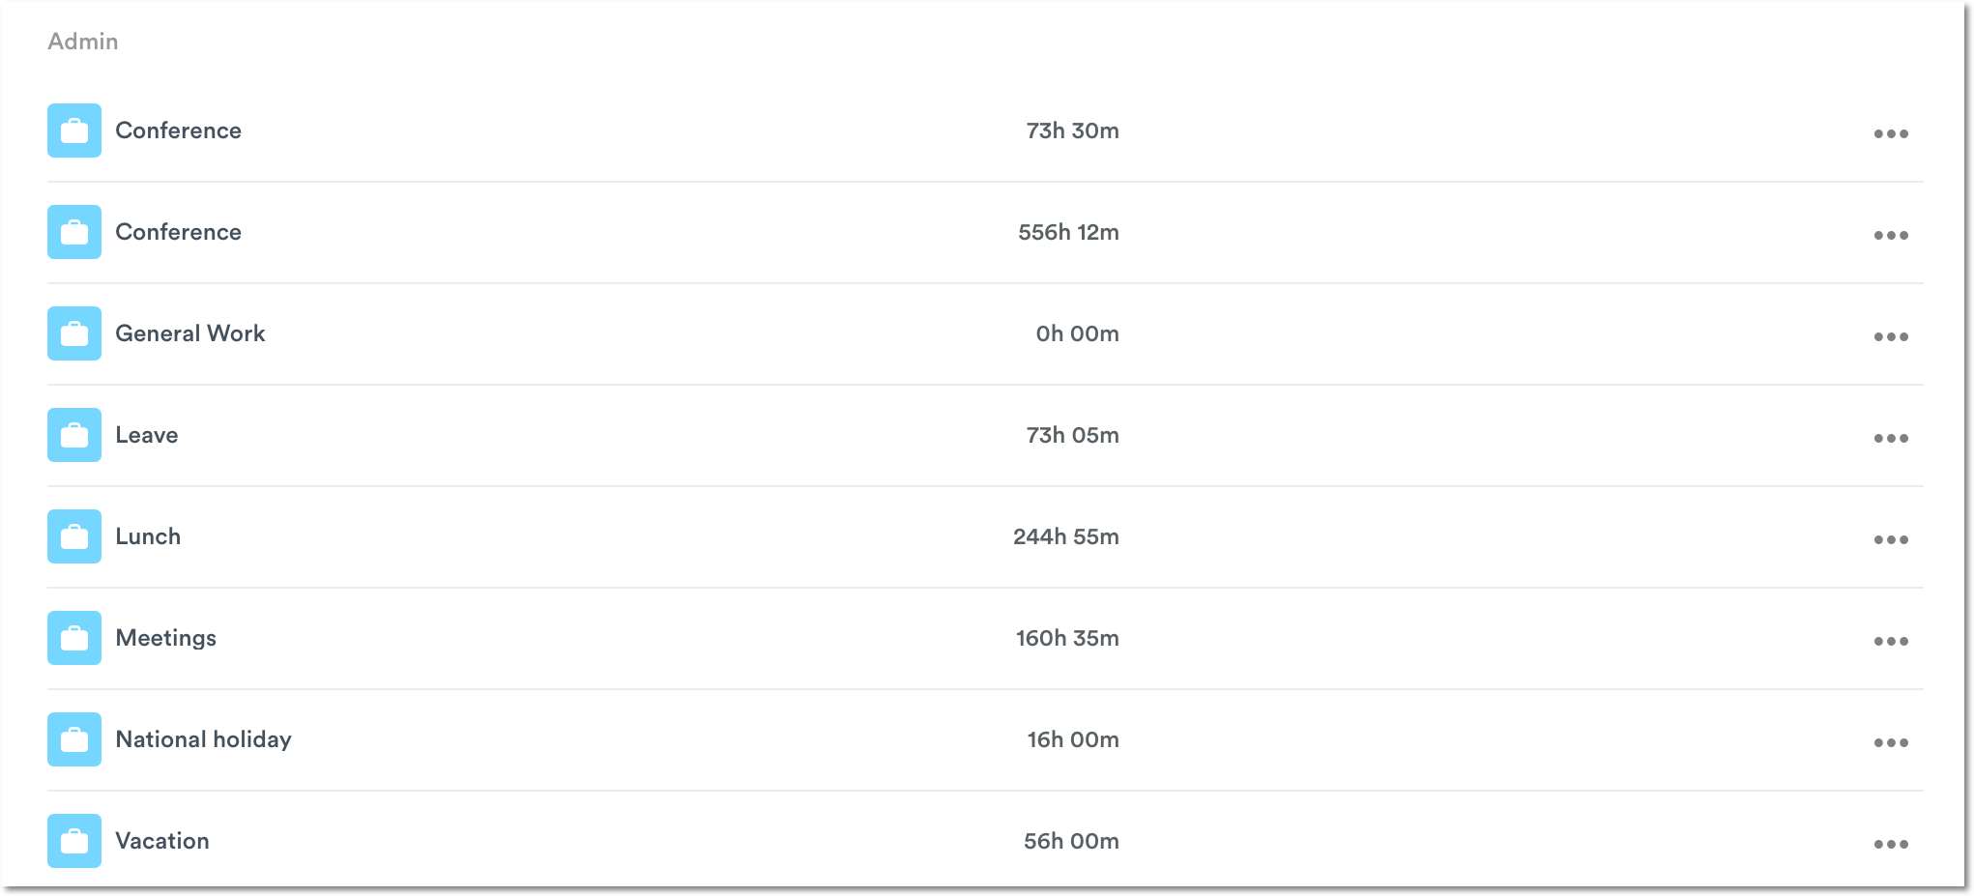The image size is (1974, 896).
Task: Show more options for National holiday
Action: click(1890, 742)
